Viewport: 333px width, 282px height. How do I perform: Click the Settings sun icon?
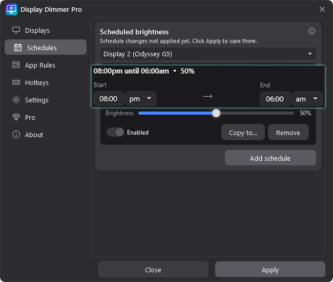coord(16,100)
